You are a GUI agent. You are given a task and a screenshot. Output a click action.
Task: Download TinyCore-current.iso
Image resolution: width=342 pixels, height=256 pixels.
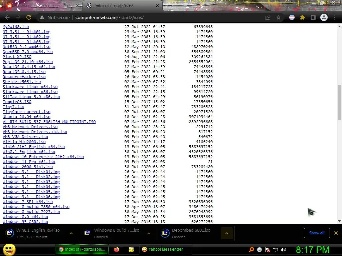click(x=26, y=112)
